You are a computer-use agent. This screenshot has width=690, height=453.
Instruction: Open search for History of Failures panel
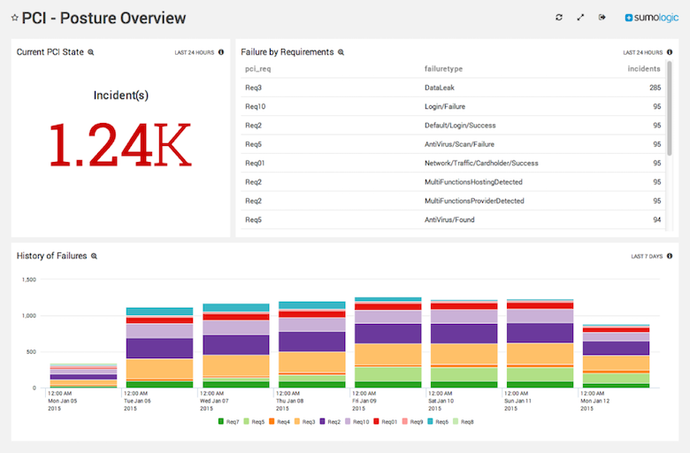[94, 257]
